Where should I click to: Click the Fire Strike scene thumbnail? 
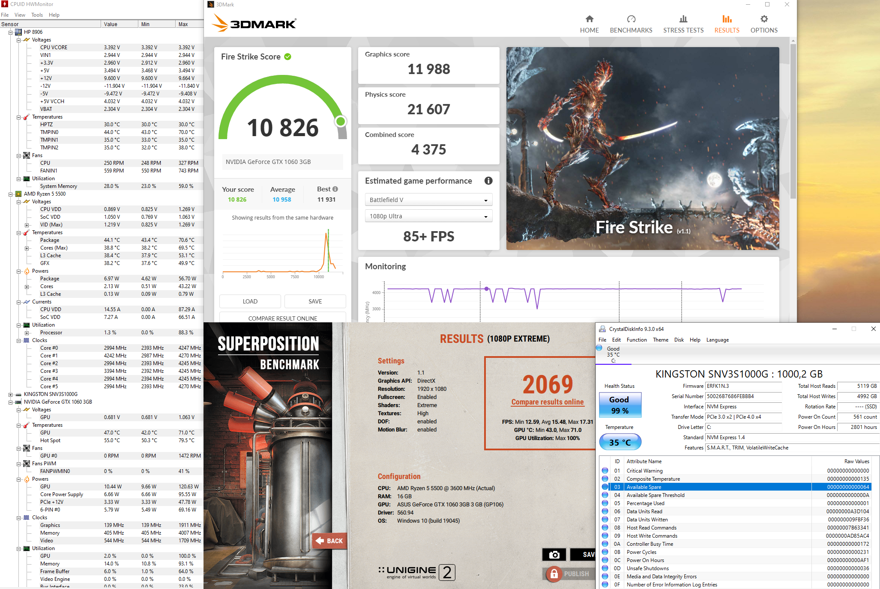pyautogui.click(x=643, y=148)
